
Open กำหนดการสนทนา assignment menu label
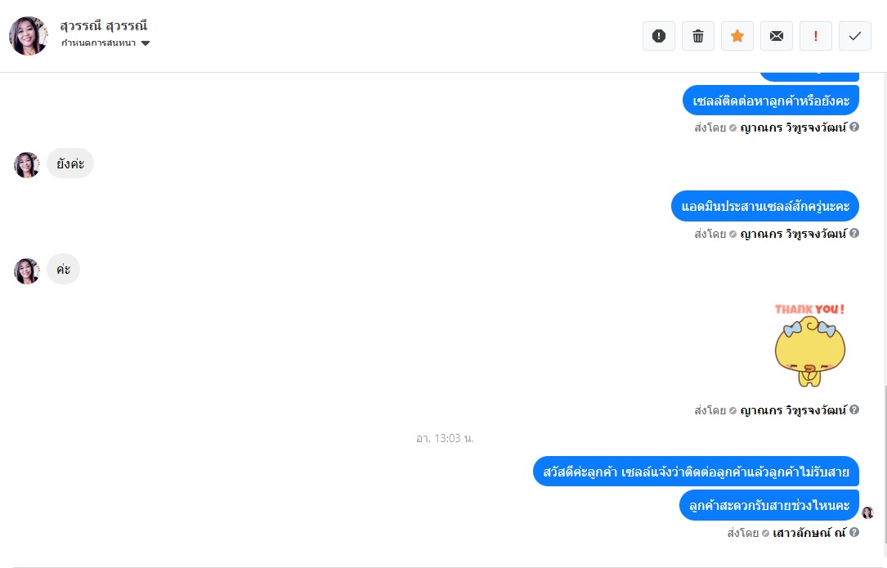click(98, 43)
